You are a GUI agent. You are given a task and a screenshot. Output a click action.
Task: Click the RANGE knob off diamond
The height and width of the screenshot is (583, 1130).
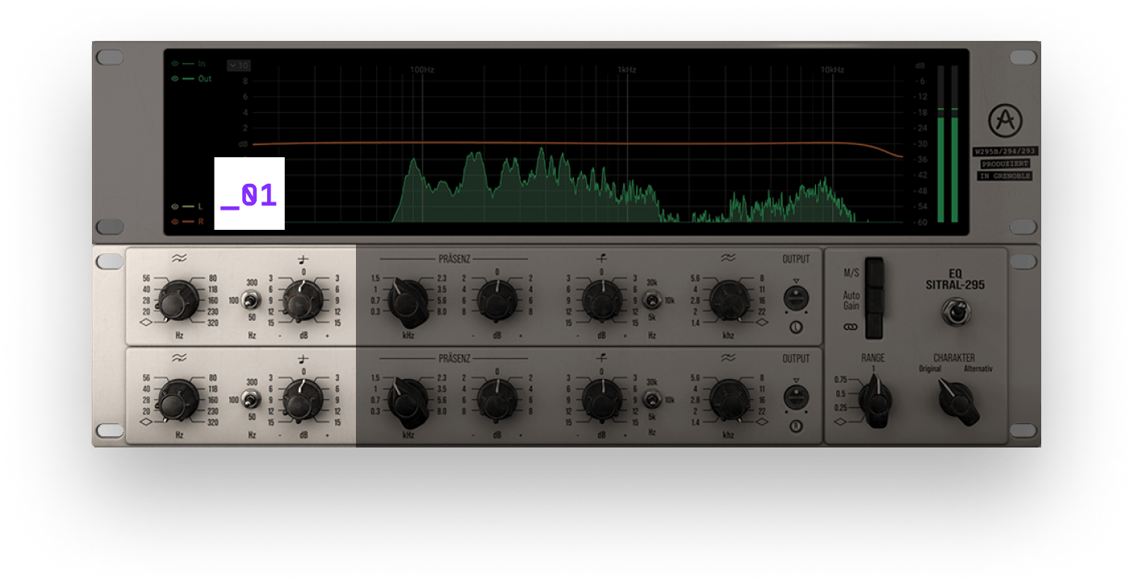click(841, 422)
